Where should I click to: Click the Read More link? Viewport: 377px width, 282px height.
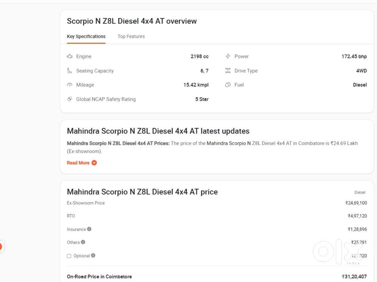pos(78,163)
